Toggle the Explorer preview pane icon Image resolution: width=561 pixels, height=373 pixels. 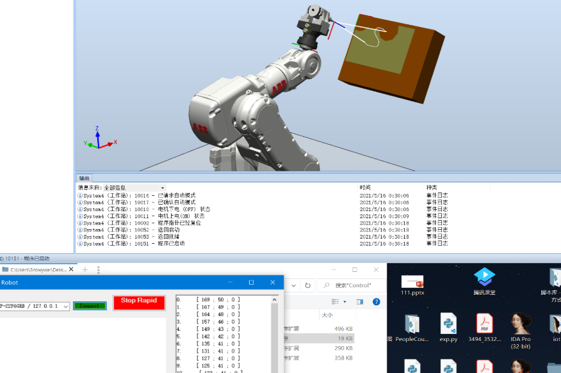click(x=359, y=301)
